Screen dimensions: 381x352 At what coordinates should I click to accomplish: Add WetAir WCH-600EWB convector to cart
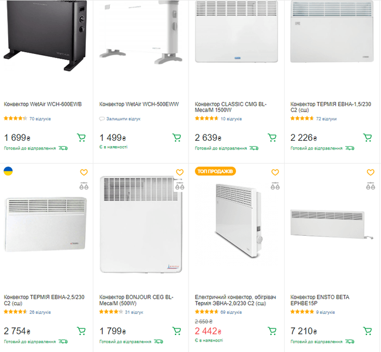[81, 138]
